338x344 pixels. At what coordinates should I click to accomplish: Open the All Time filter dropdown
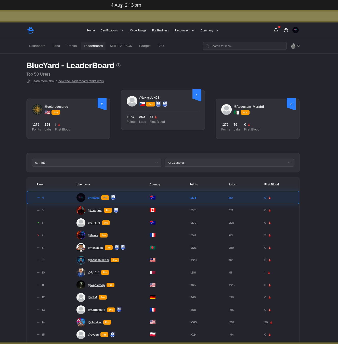point(97,163)
